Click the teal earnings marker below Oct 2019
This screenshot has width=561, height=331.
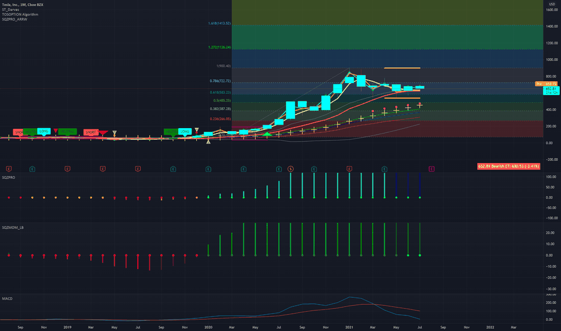point(173,169)
